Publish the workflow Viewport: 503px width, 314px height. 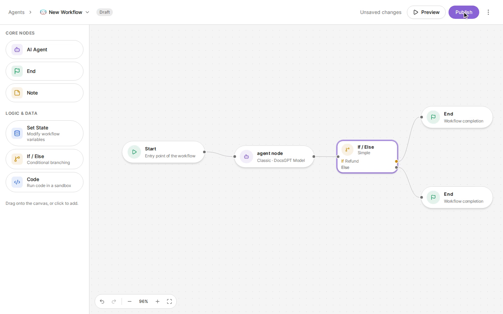coord(464,12)
